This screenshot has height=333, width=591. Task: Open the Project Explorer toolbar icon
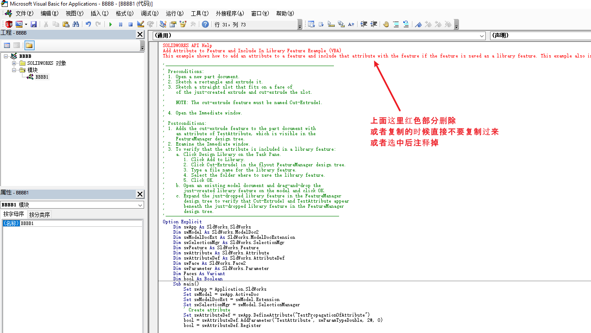coord(163,24)
